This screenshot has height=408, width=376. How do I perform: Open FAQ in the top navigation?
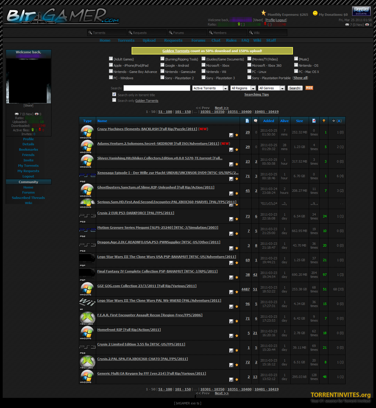click(245, 40)
